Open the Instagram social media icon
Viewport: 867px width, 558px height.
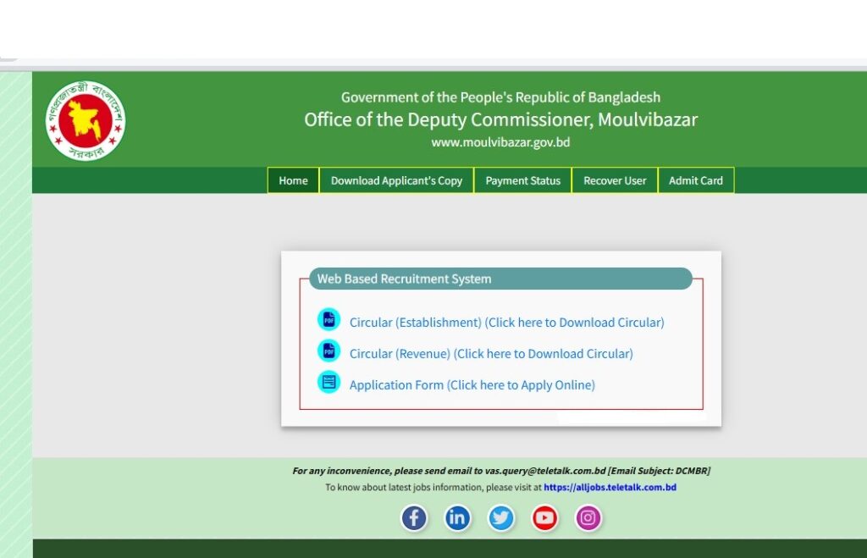pyautogui.click(x=588, y=517)
